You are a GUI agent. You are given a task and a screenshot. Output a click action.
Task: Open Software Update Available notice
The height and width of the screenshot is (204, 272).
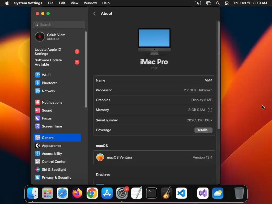[57, 62]
